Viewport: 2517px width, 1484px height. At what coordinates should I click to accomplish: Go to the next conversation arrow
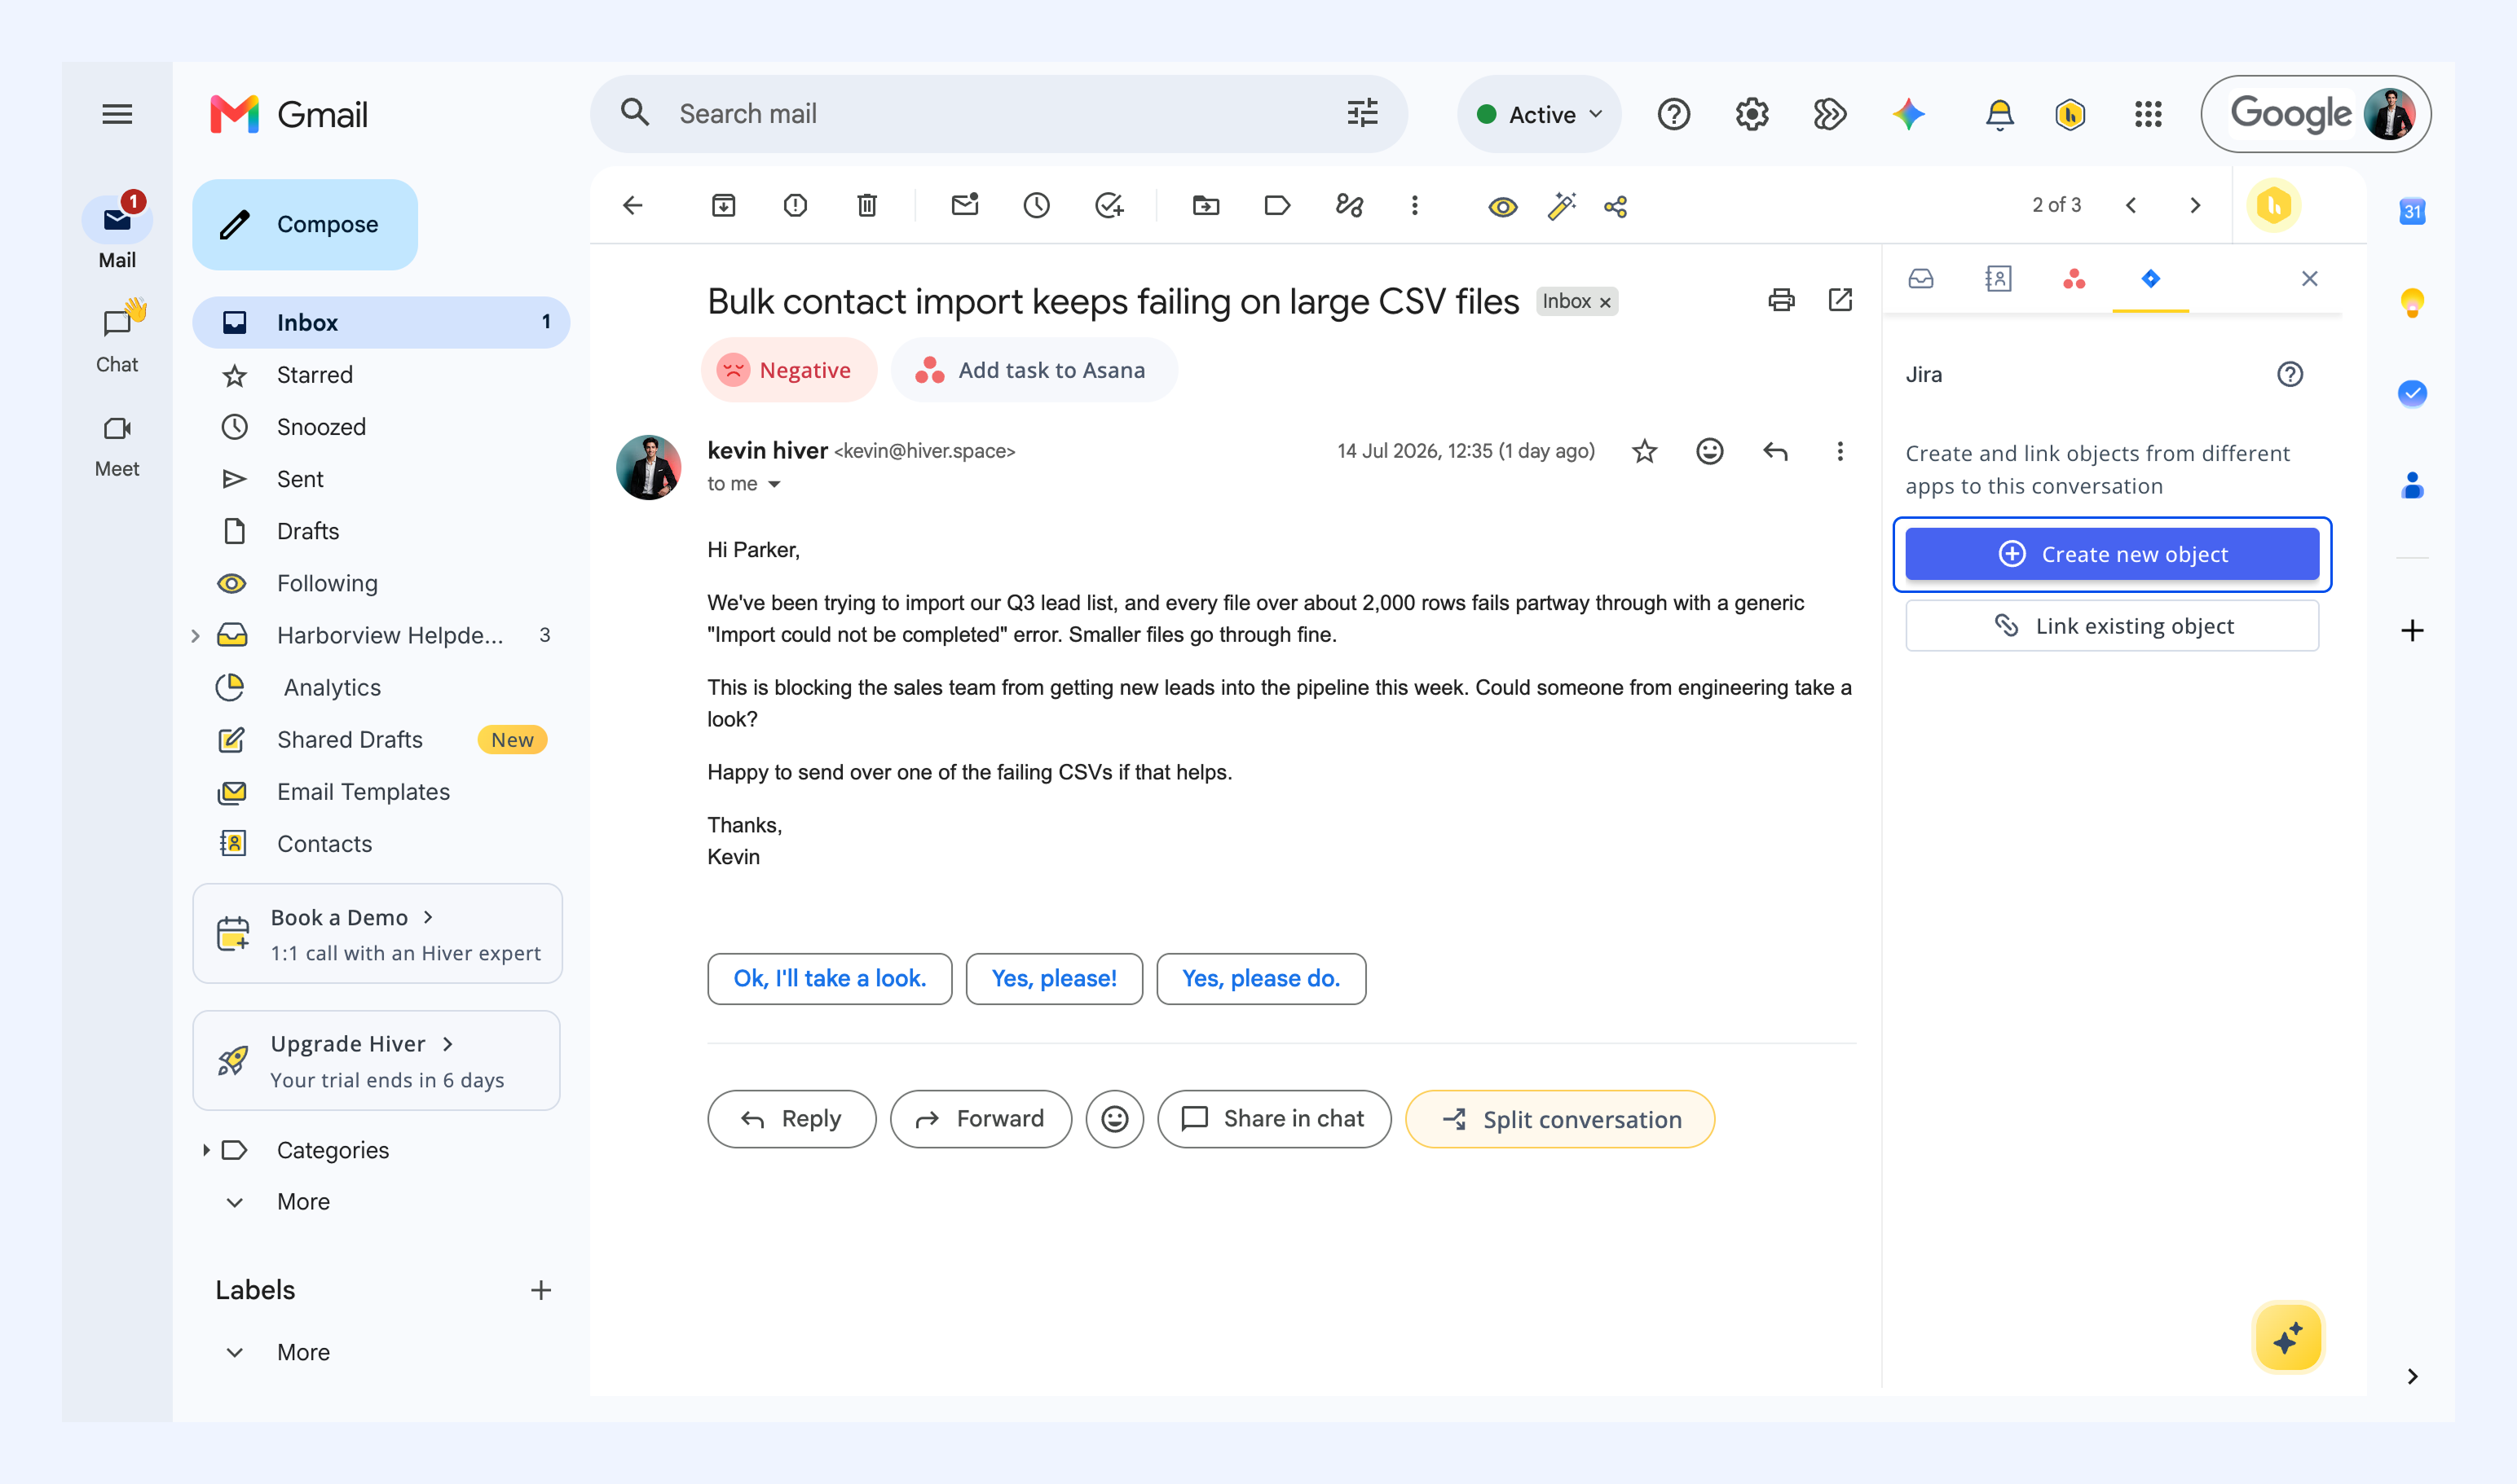2196,206
